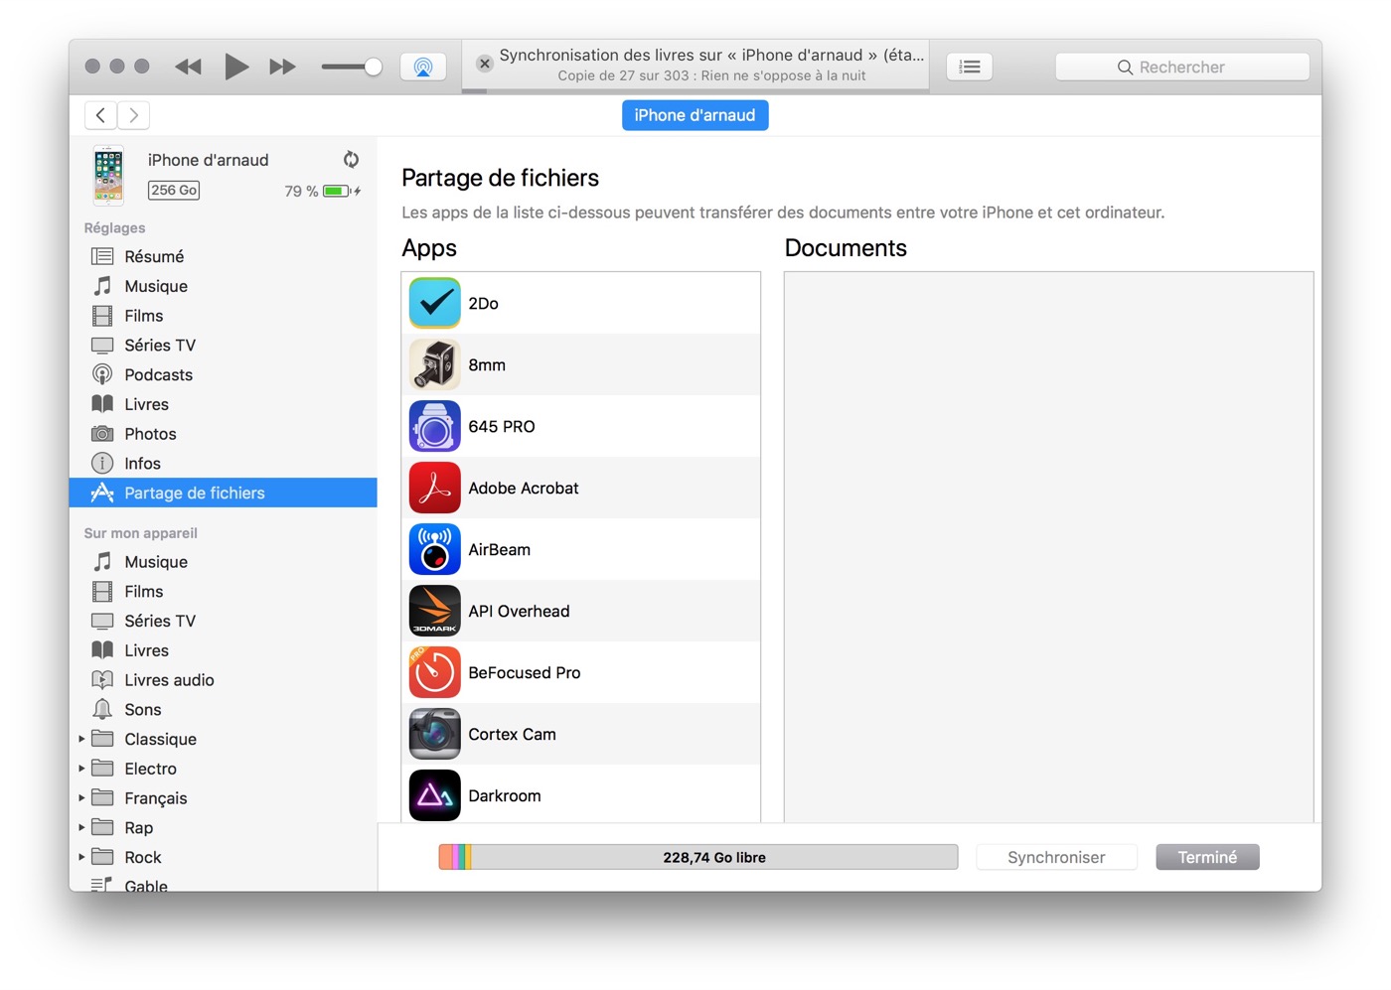Expand the Classique folder

point(81,739)
